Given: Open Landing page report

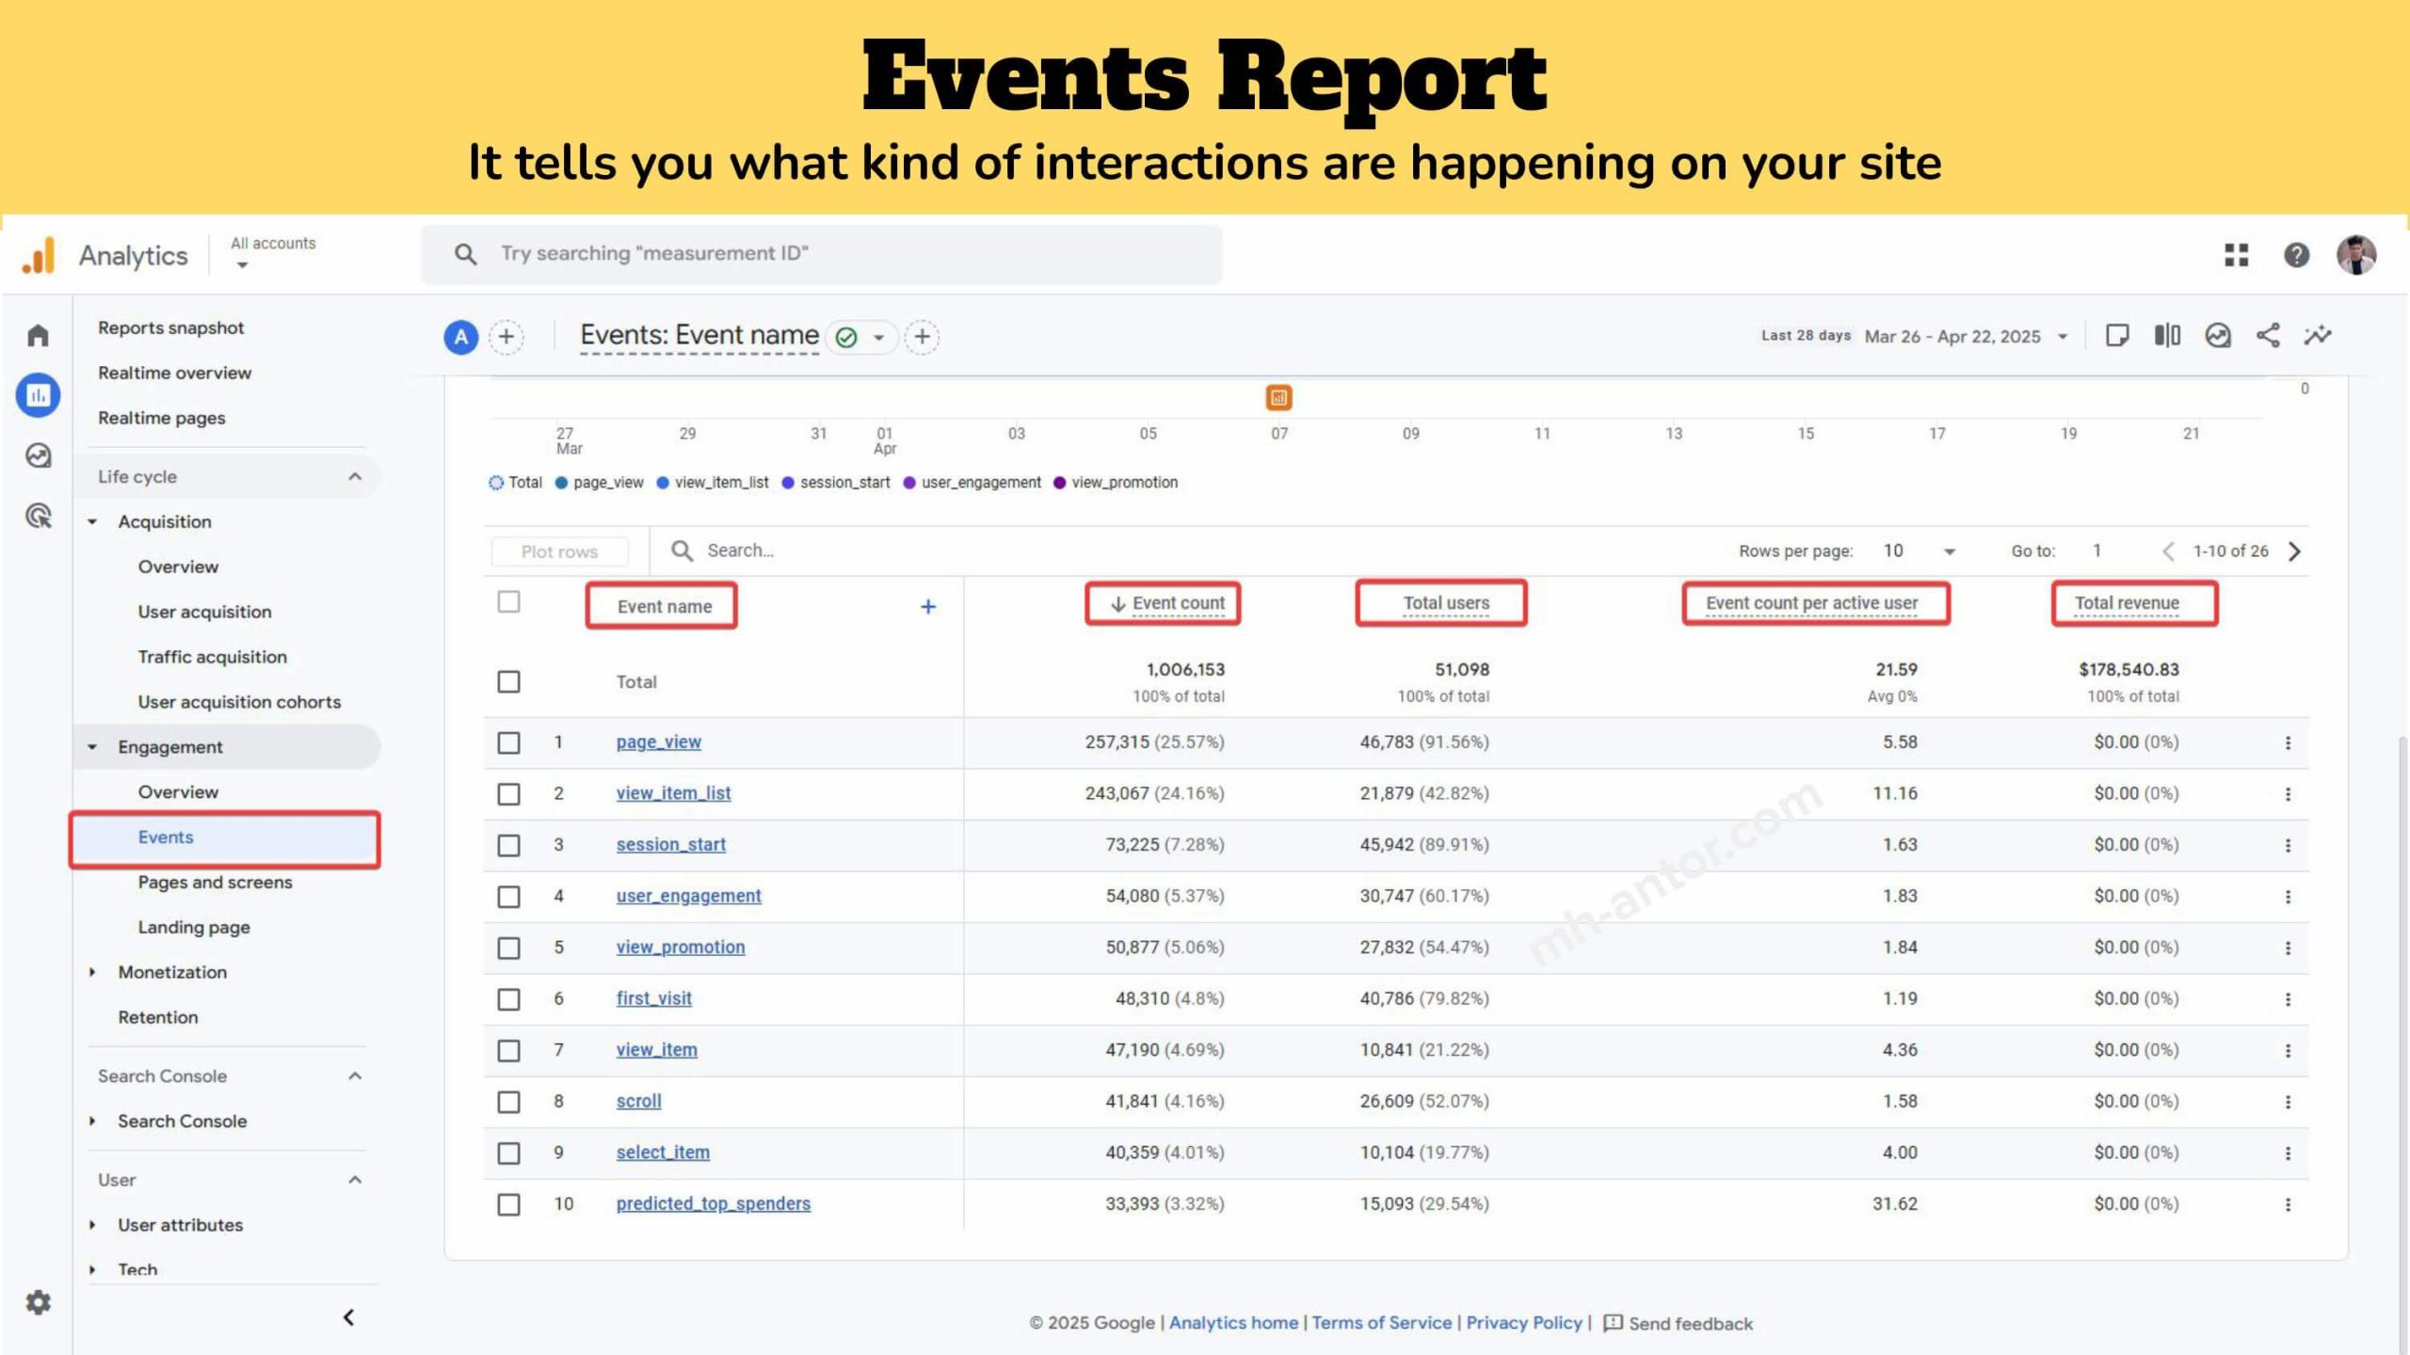Looking at the screenshot, I should 195,927.
